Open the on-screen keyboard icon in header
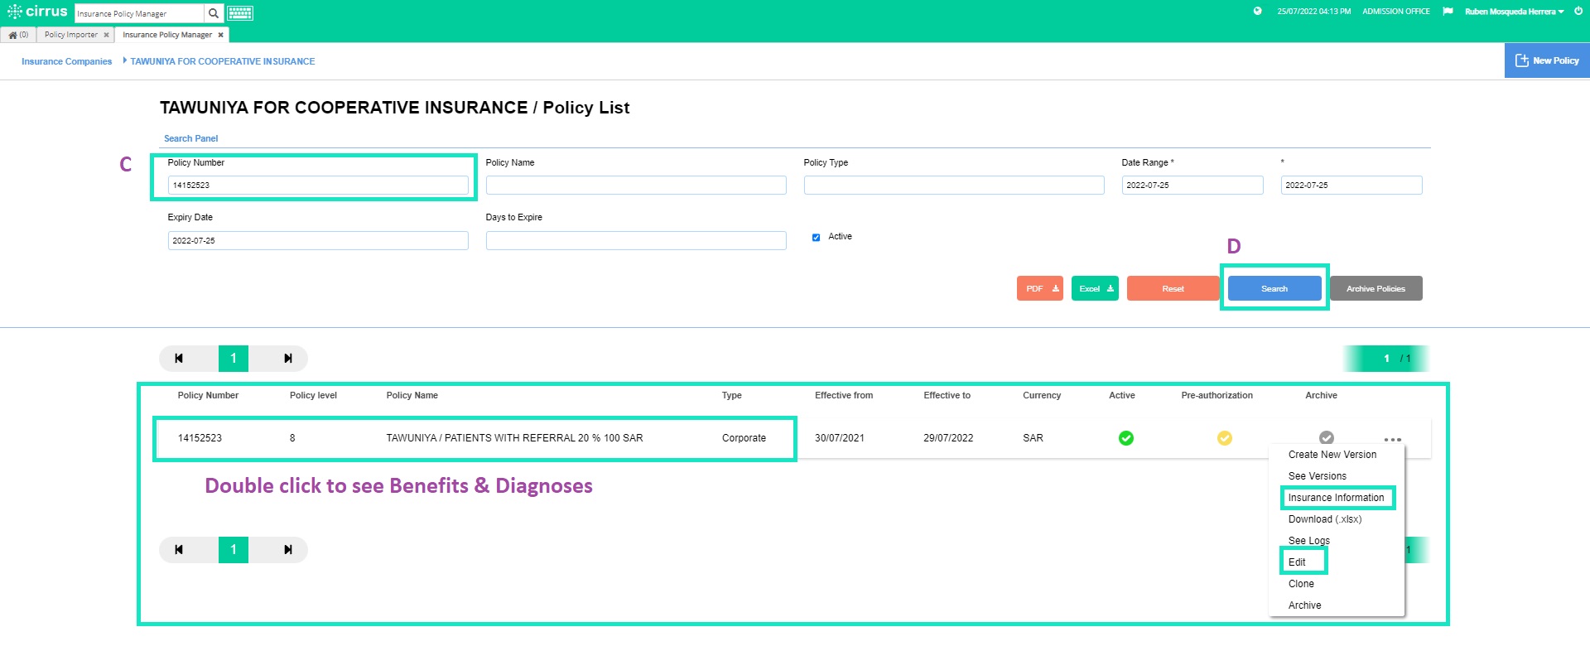Screen dimensions: 1590x651 (240, 13)
